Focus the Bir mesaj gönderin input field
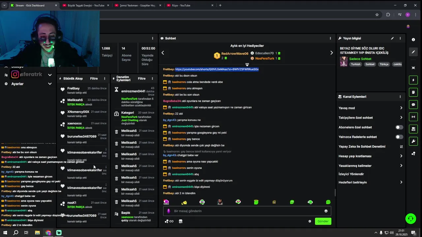 247,211
